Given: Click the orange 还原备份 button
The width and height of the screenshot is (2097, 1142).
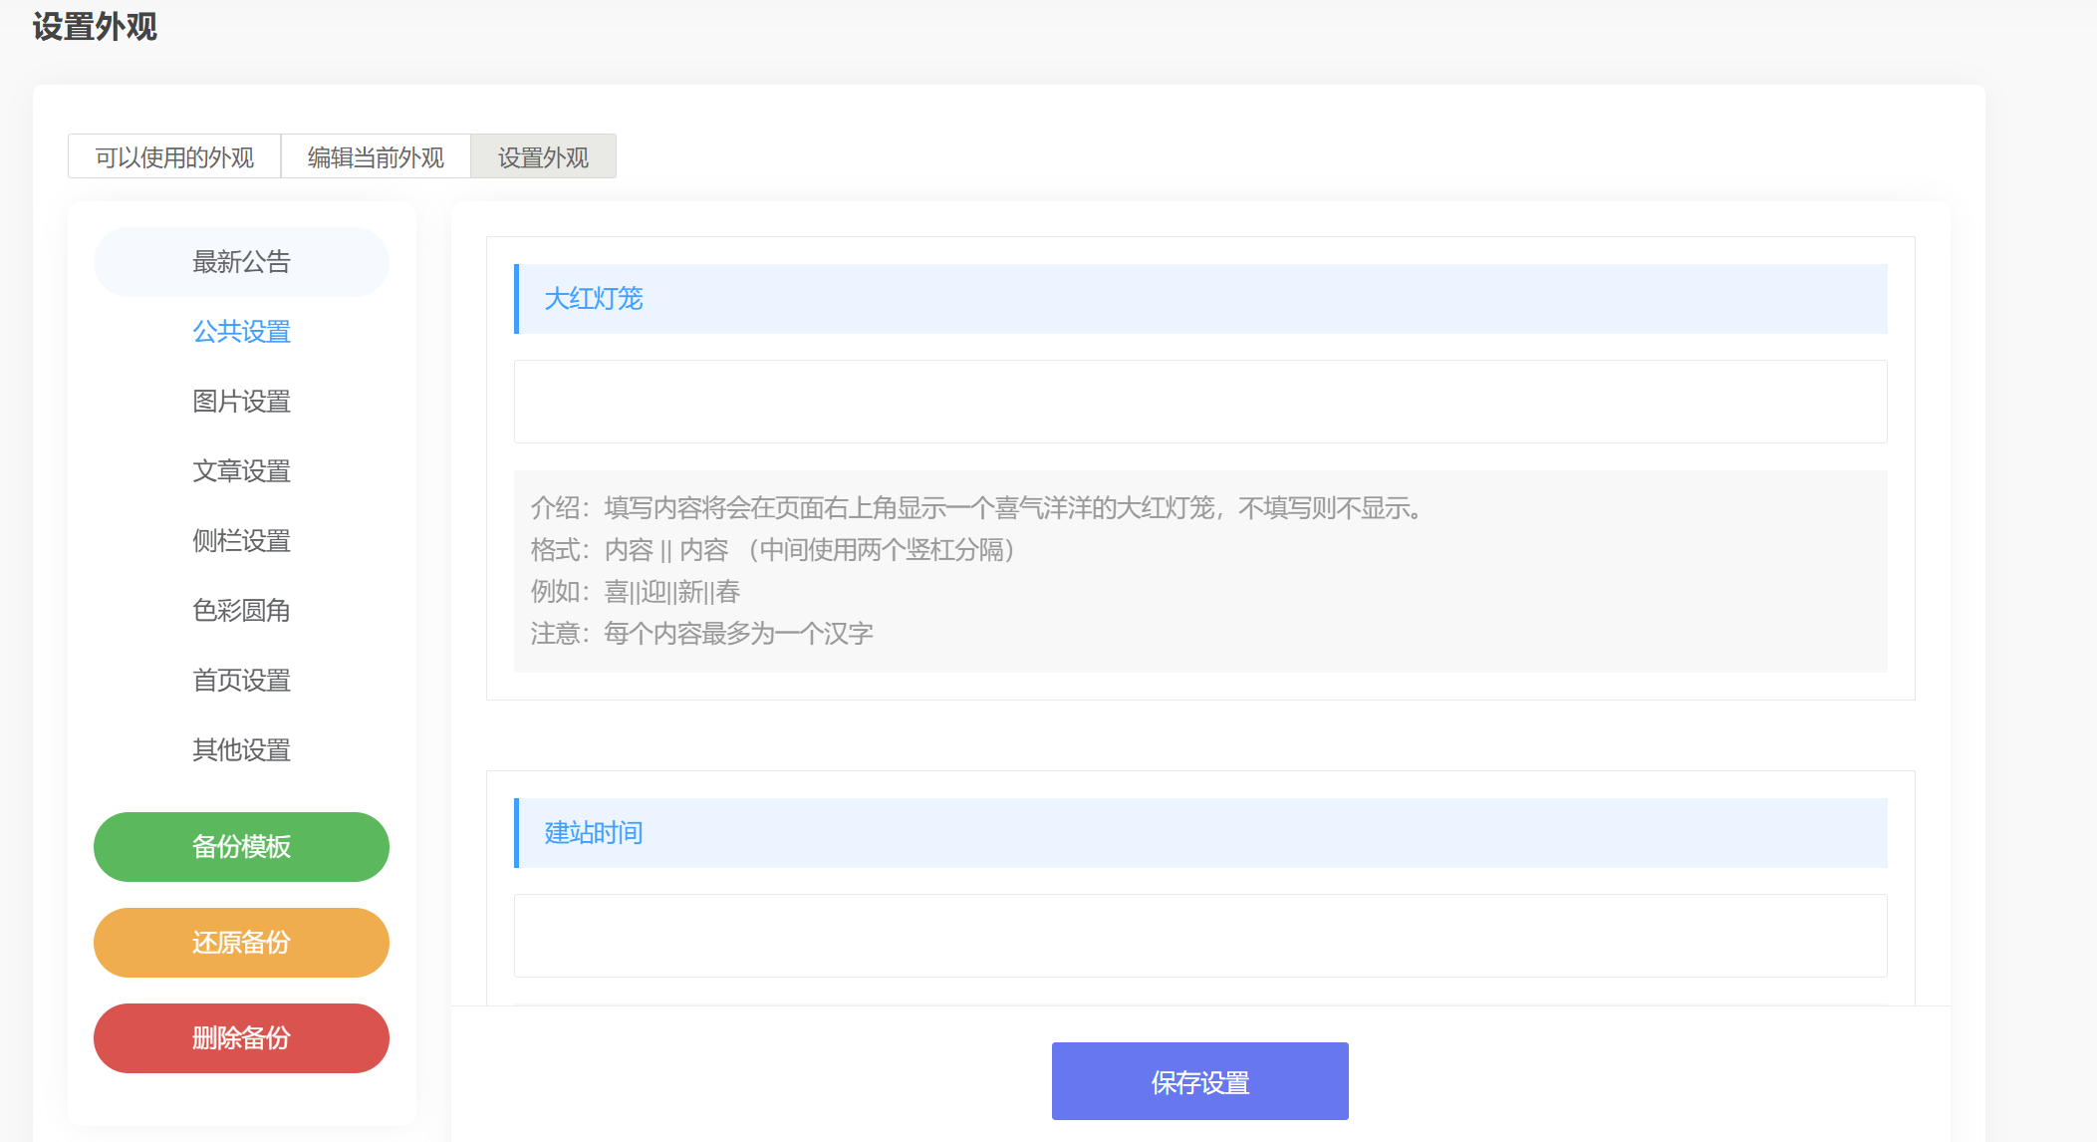Looking at the screenshot, I should tap(241, 943).
